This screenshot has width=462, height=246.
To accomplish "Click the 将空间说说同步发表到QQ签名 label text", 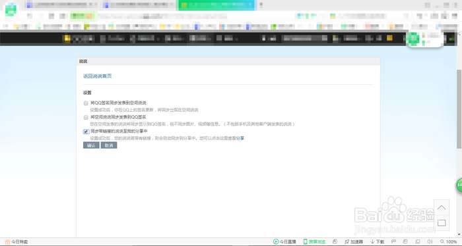I will 118,117.
